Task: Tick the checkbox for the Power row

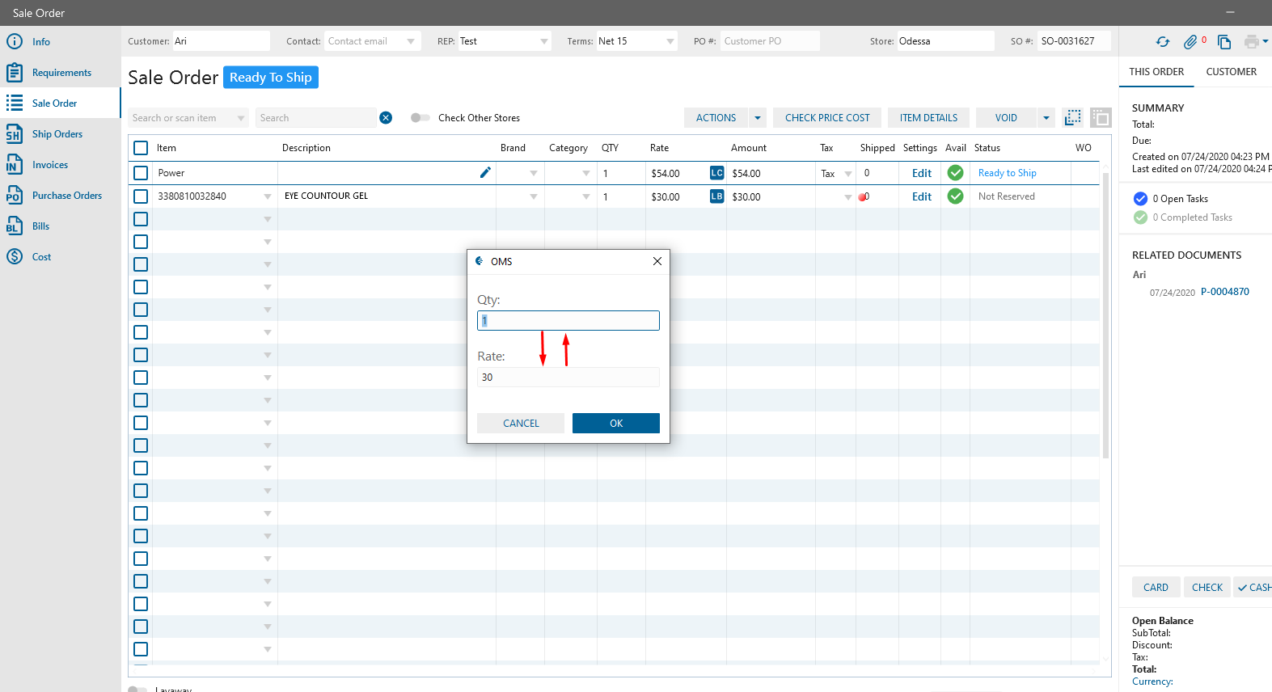Action: pos(141,173)
